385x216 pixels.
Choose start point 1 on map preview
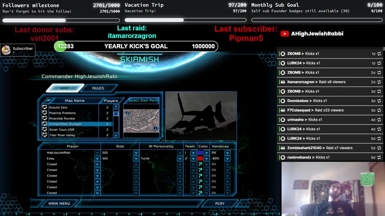click(x=155, y=128)
